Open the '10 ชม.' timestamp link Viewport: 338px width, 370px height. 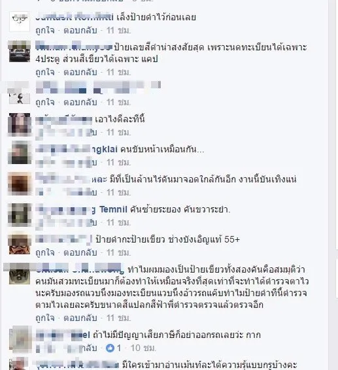click(143, 348)
